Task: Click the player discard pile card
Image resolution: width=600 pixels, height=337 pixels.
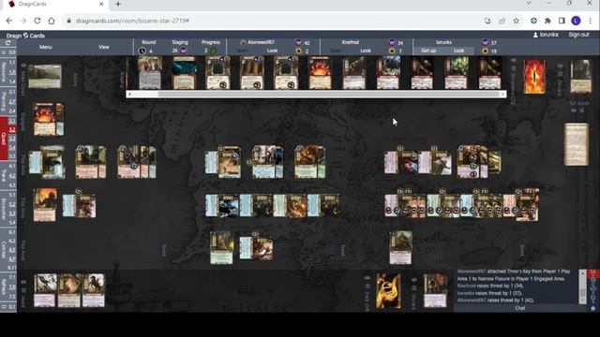Action: click(x=435, y=291)
